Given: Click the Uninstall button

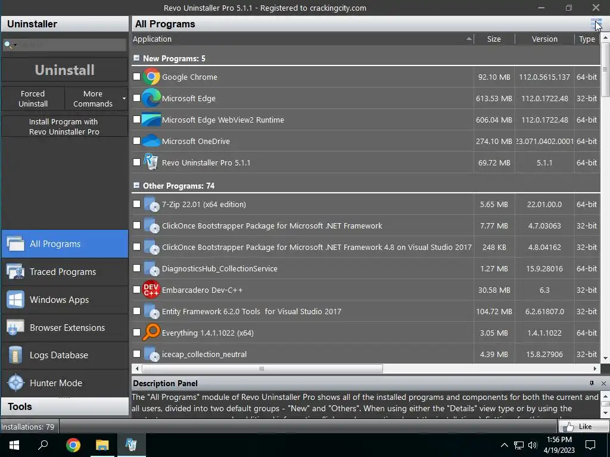Looking at the screenshot, I should (64, 70).
